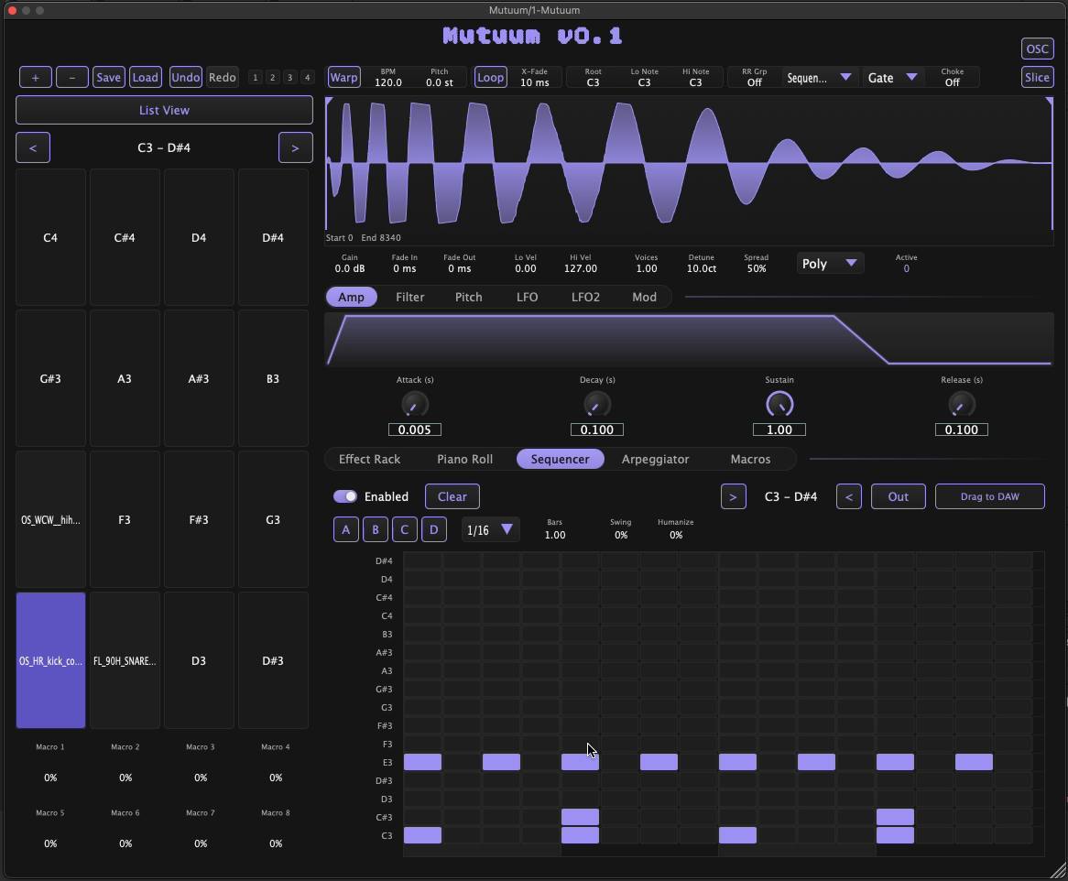Image resolution: width=1068 pixels, height=881 pixels.
Task: Click the Attack value field 0.005
Action: pos(415,430)
